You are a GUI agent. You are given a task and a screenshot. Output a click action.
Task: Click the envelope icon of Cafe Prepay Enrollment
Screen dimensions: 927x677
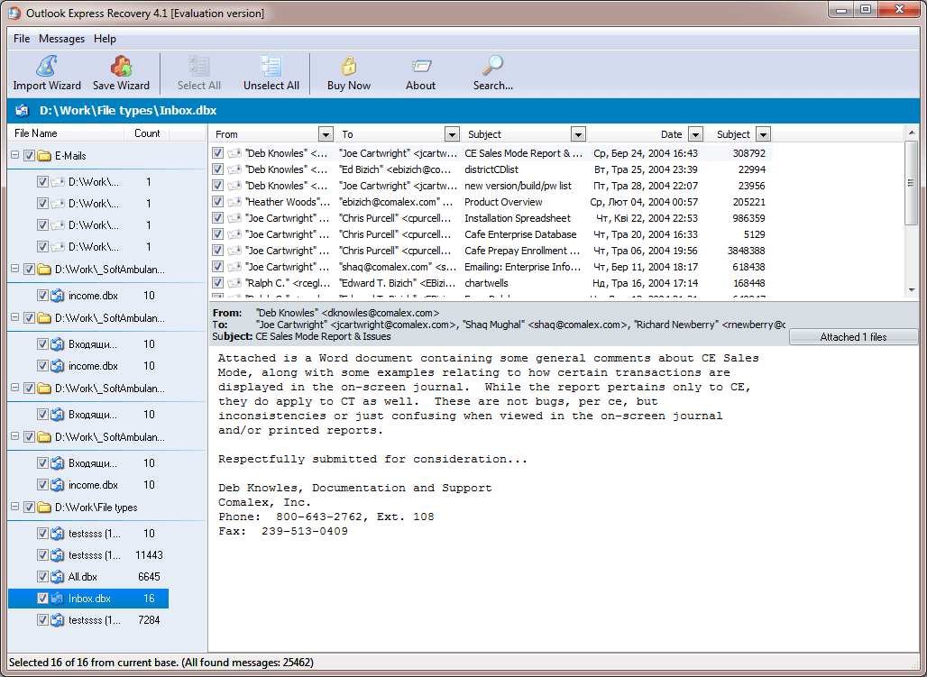(234, 251)
